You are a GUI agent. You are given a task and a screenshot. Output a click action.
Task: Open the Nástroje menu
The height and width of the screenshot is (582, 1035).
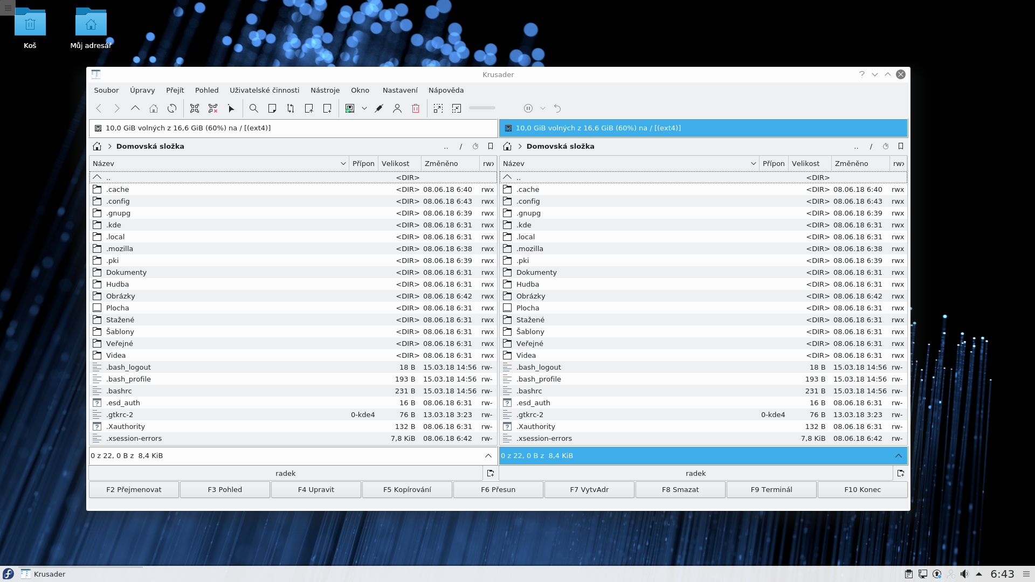pos(325,90)
